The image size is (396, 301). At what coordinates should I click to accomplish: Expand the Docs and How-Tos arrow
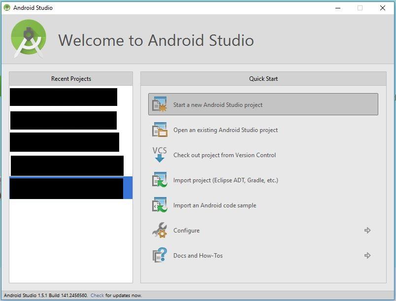(x=367, y=256)
